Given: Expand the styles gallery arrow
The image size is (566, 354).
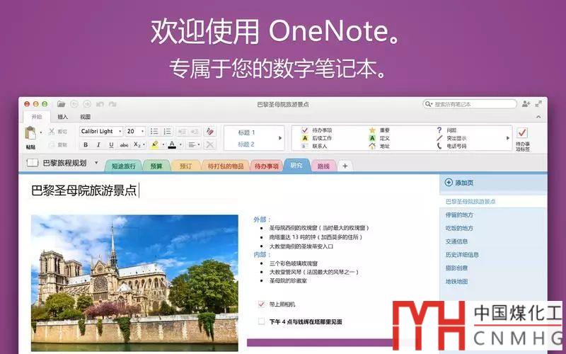Looking at the screenshot, I should coord(280,138).
